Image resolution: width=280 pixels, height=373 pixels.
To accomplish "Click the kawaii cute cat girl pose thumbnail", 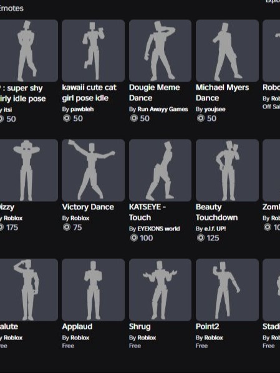I will coord(93,50).
